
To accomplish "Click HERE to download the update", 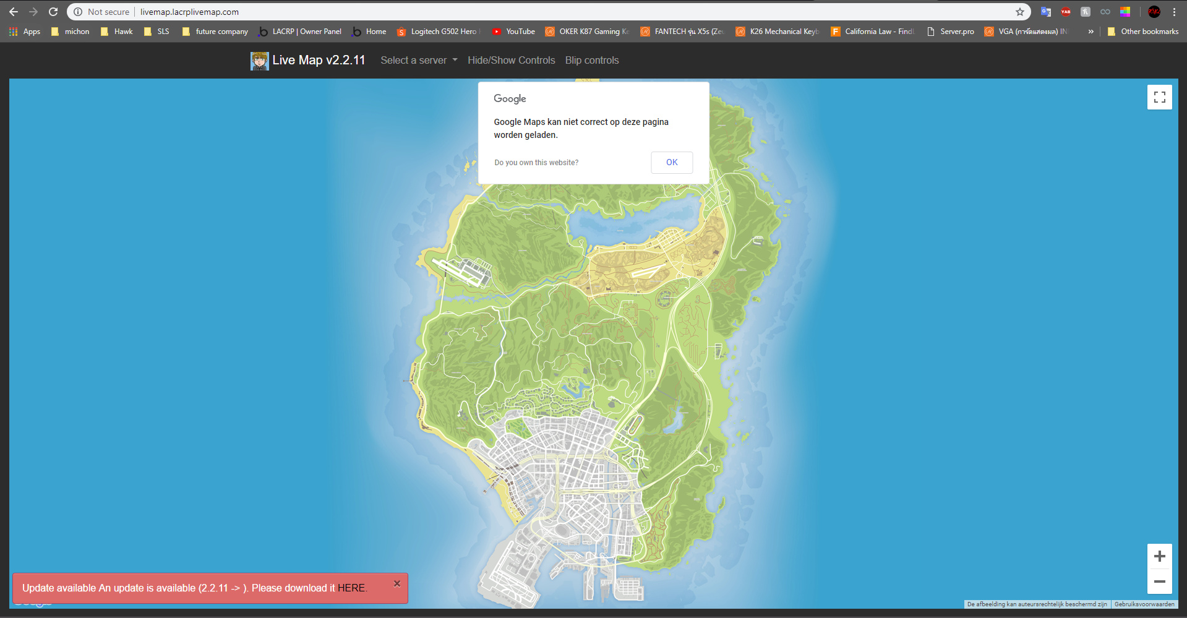I will [x=351, y=588].
